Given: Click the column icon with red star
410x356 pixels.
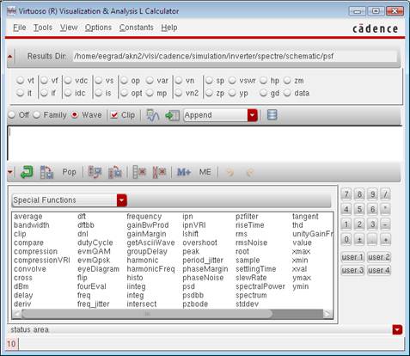Looking at the screenshot, I should (159, 172).
